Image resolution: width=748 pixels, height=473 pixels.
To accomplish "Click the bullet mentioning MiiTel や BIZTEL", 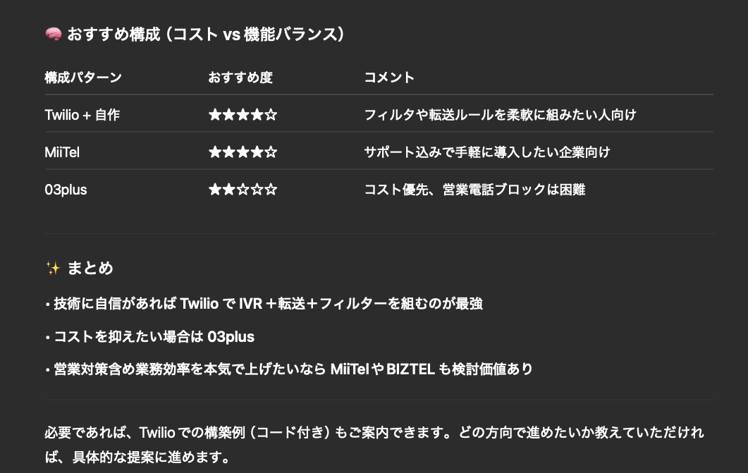I will (x=289, y=369).
